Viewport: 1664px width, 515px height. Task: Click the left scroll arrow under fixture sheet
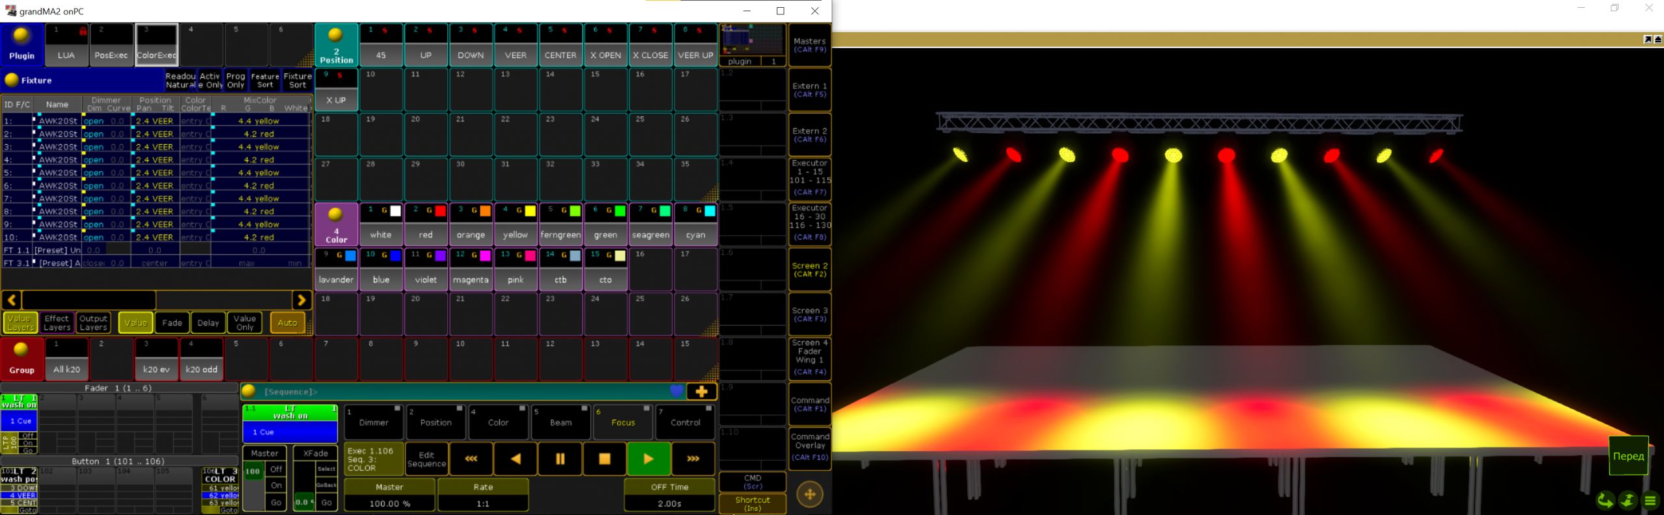coord(12,300)
